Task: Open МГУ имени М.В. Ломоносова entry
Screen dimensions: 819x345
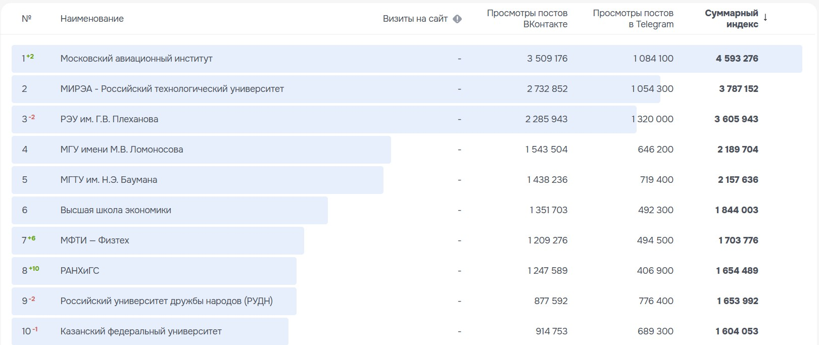Action: coord(122,150)
